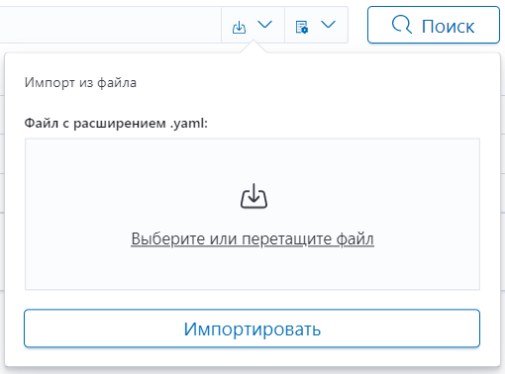Open the Выберите или перетащите файл link

pyautogui.click(x=252, y=238)
